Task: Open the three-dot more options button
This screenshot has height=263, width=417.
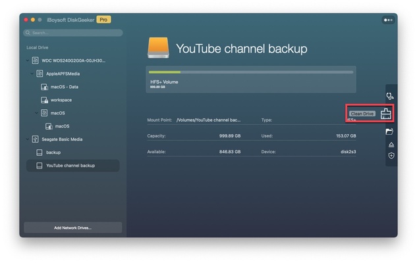Action: 387,20
